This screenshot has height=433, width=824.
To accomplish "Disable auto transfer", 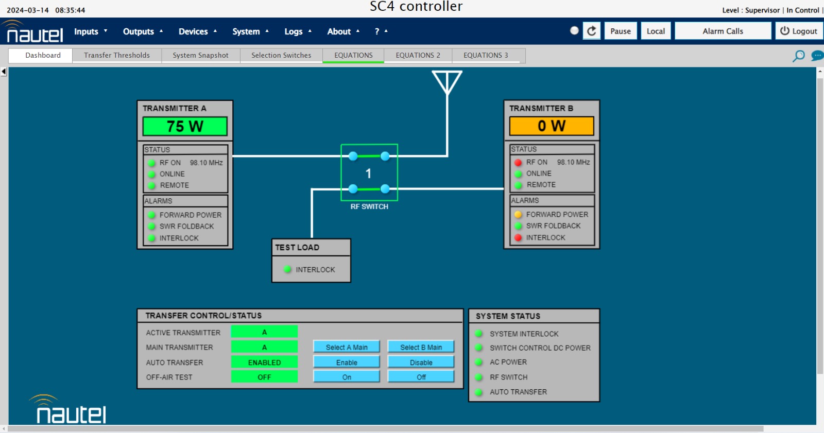I will [421, 362].
